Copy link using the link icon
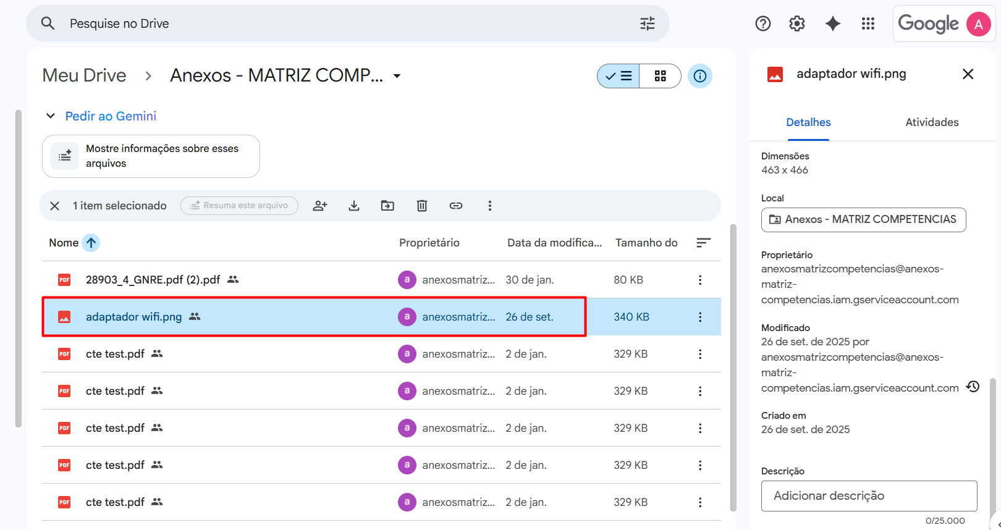 pos(456,206)
